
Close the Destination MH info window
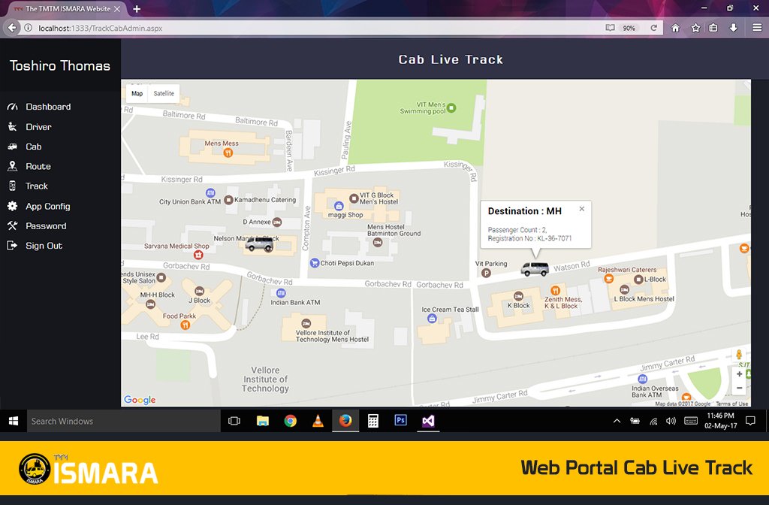(x=582, y=209)
